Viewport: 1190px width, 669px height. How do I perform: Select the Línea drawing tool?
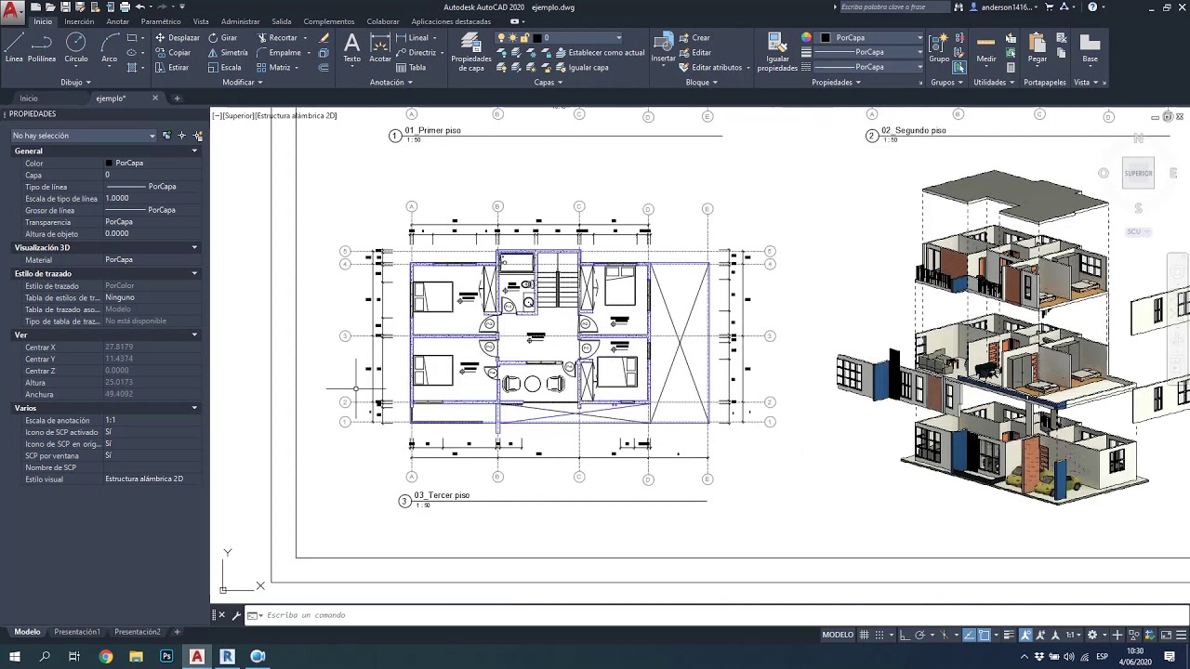click(14, 46)
